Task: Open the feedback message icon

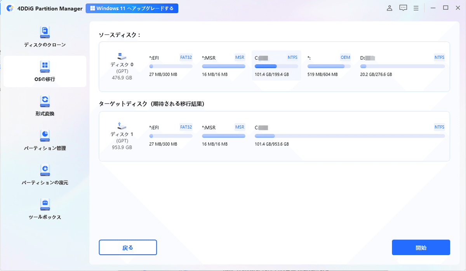Action: point(403,8)
